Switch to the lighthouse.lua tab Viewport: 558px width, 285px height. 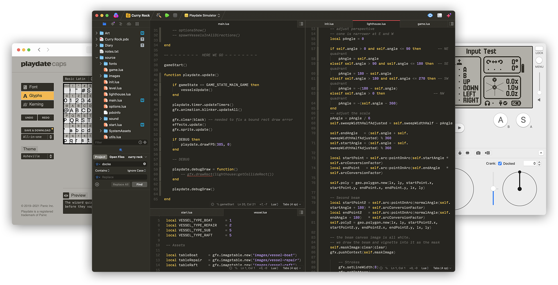[x=376, y=24]
